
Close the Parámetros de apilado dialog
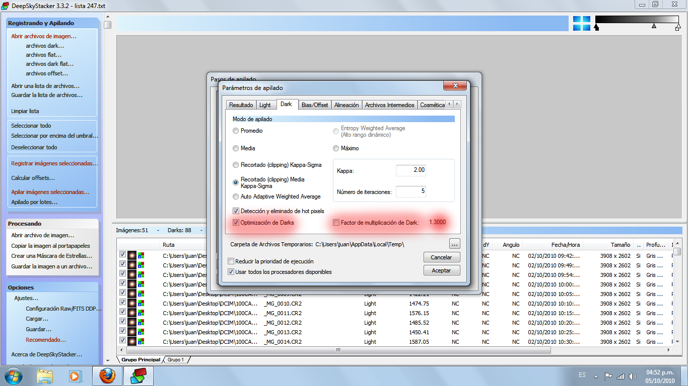point(455,86)
